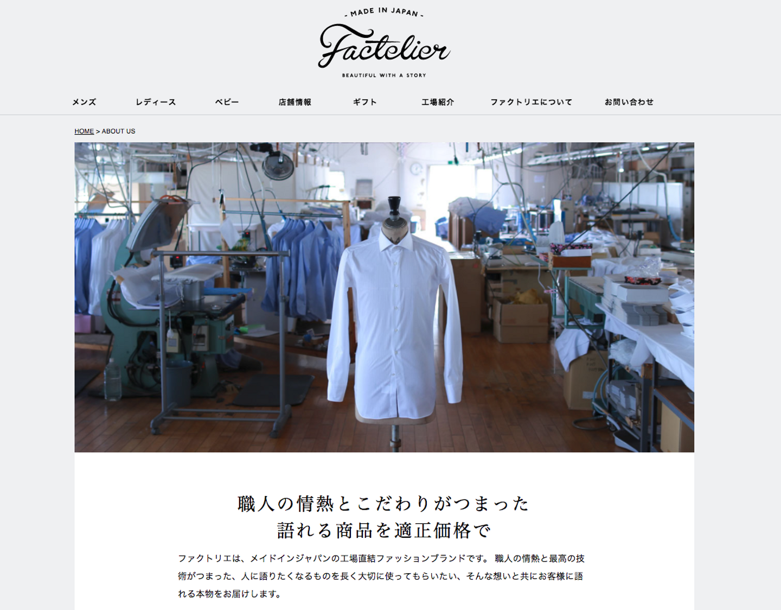The image size is (781, 610).
Task: Click the BEAUTIFUL WITH A STORY tagline
Action: coord(384,75)
